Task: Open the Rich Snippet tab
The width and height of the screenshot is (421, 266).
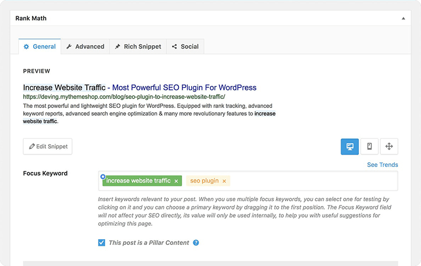Action: (x=138, y=46)
